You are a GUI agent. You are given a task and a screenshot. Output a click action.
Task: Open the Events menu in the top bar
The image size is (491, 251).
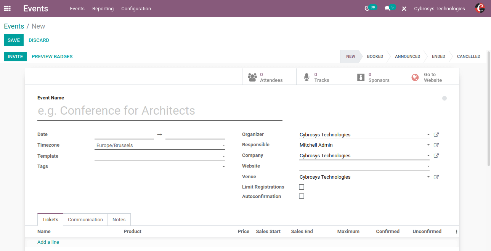click(x=77, y=8)
